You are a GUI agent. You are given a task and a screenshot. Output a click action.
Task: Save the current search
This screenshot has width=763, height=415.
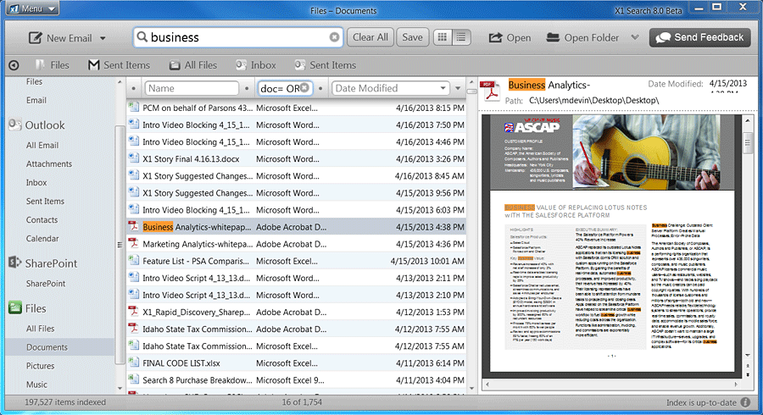pos(412,37)
